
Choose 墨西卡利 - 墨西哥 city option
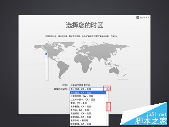pyautogui.click(x=88, y=121)
